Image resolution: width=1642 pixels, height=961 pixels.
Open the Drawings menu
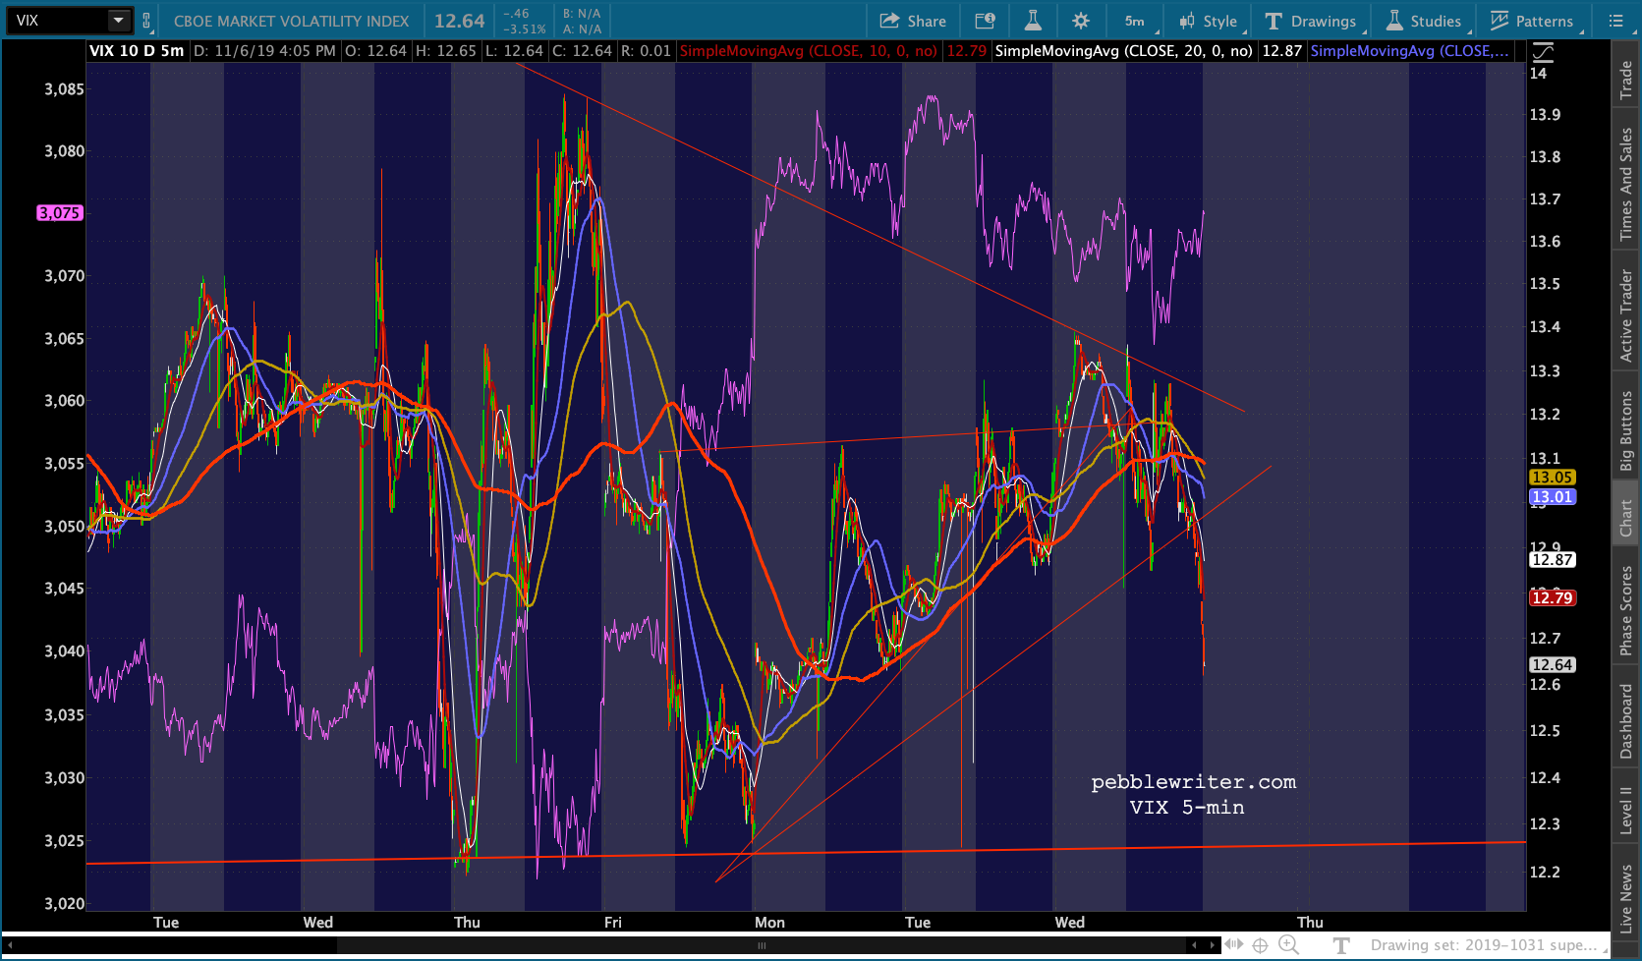pyautogui.click(x=1311, y=21)
